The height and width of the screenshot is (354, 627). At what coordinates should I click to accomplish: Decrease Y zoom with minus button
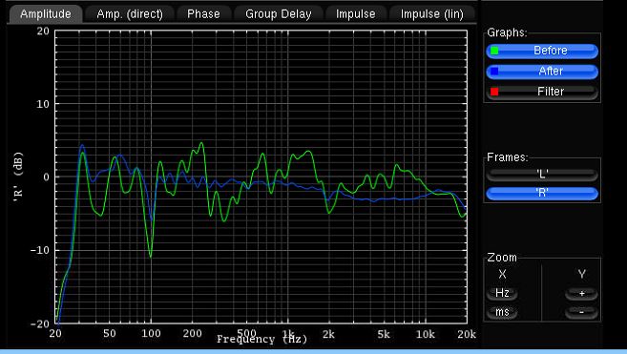point(582,312)
